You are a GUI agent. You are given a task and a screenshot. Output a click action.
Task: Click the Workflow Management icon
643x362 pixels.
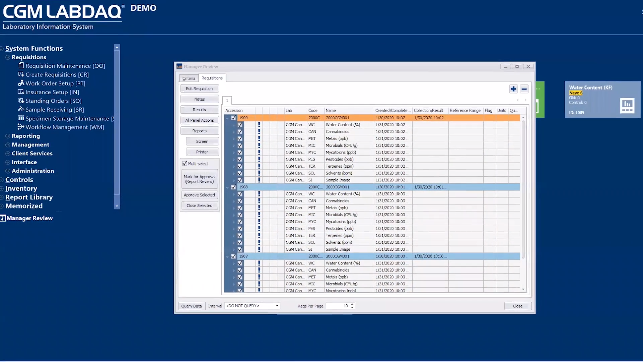21,127
